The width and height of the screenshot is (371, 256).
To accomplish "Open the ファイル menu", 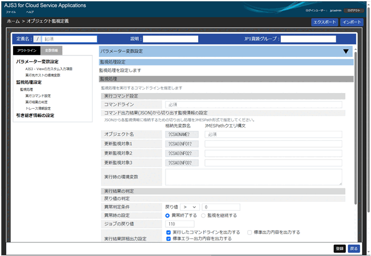I will coord(11,12).
